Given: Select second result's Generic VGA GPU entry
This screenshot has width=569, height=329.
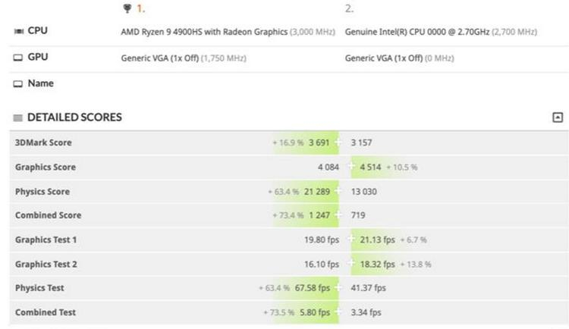Looking at the screenshot, I should 384,58.
